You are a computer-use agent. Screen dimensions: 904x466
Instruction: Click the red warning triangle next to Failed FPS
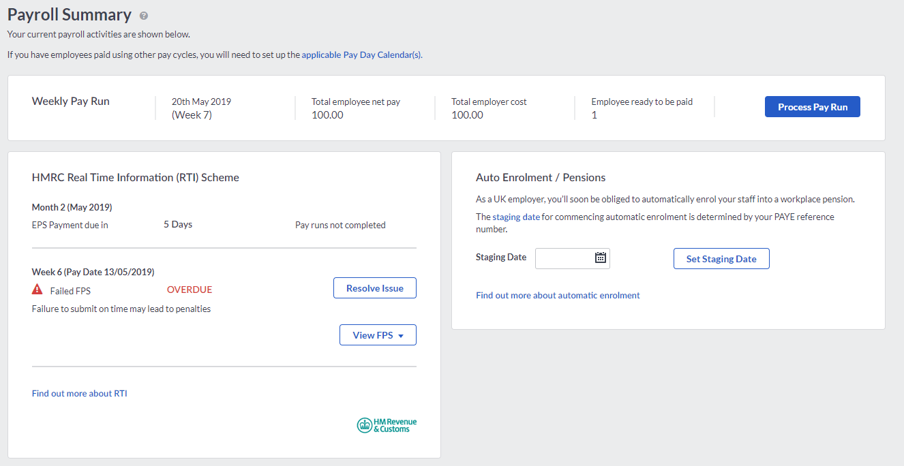[x=37, y=290]
